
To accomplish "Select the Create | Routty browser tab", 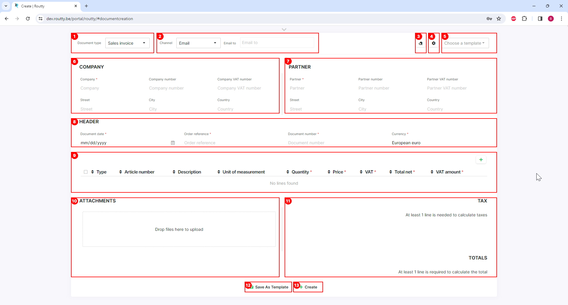I will click(x=44, y=6).
